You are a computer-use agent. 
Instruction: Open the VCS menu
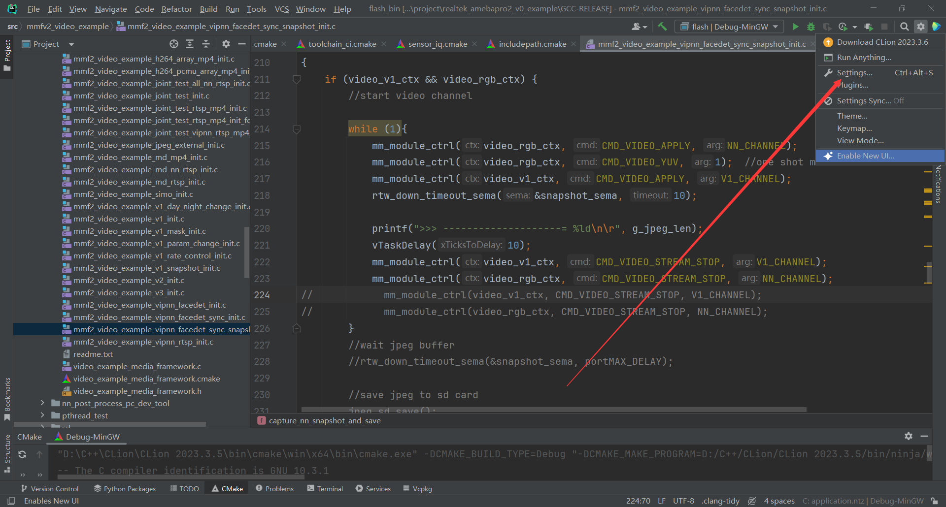tap(282, 9)
